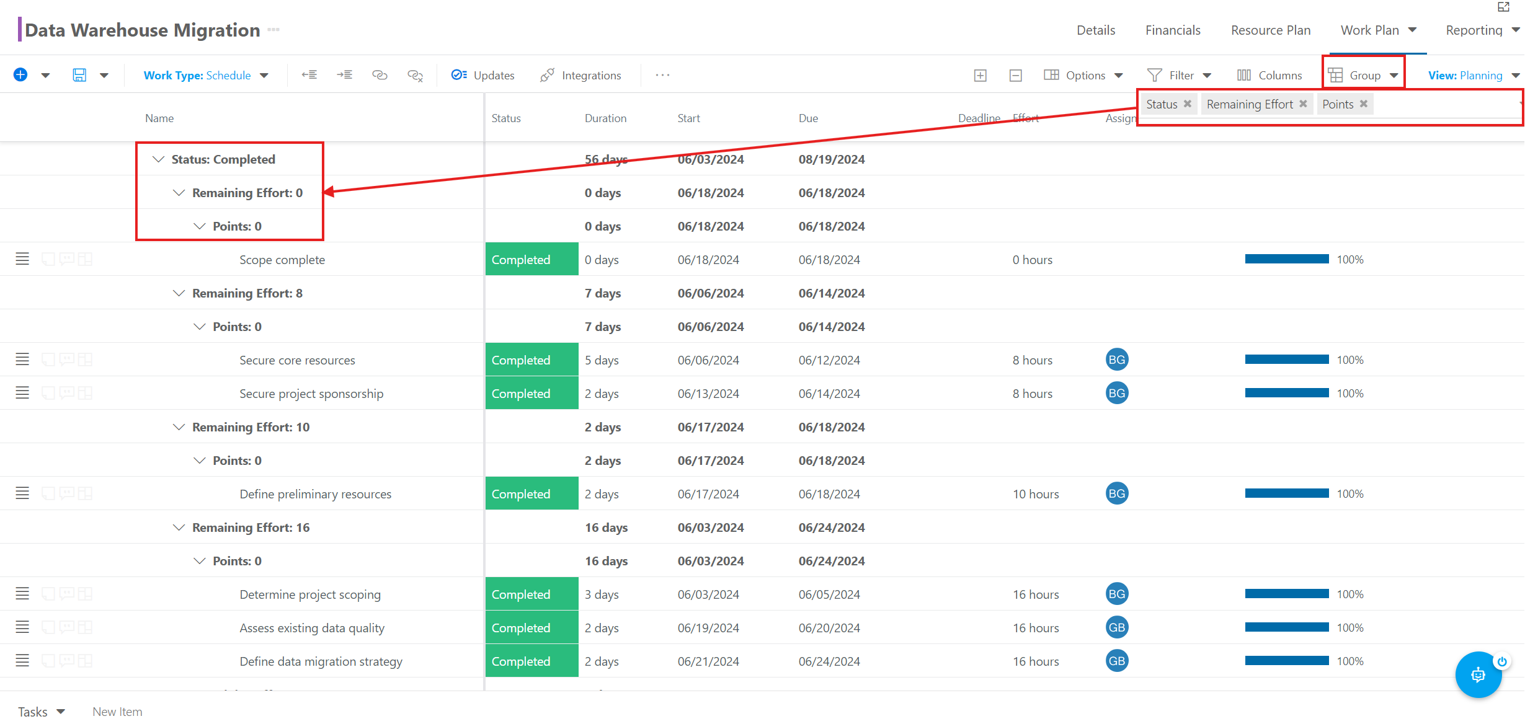The width and height of the screenshot is (1525, 724).
Task: Click the collapse all minus-box icon
Action: (1016, 75)
